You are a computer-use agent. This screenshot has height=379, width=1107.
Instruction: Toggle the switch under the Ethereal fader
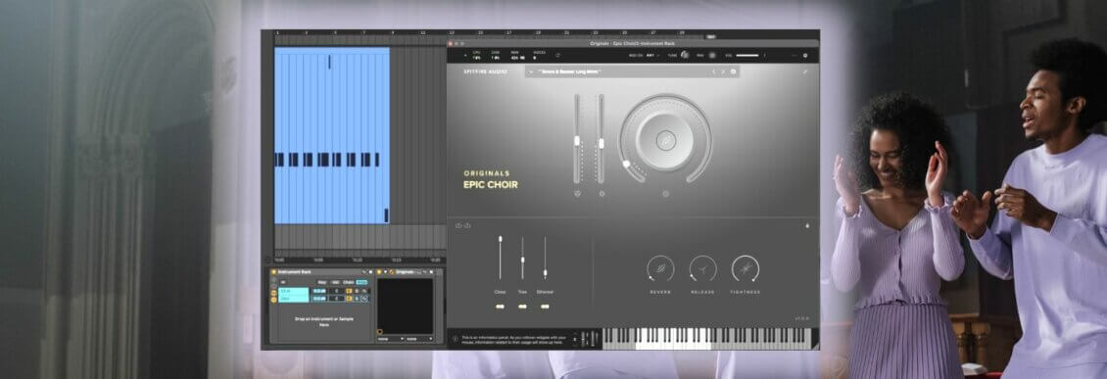click(545, 307)
